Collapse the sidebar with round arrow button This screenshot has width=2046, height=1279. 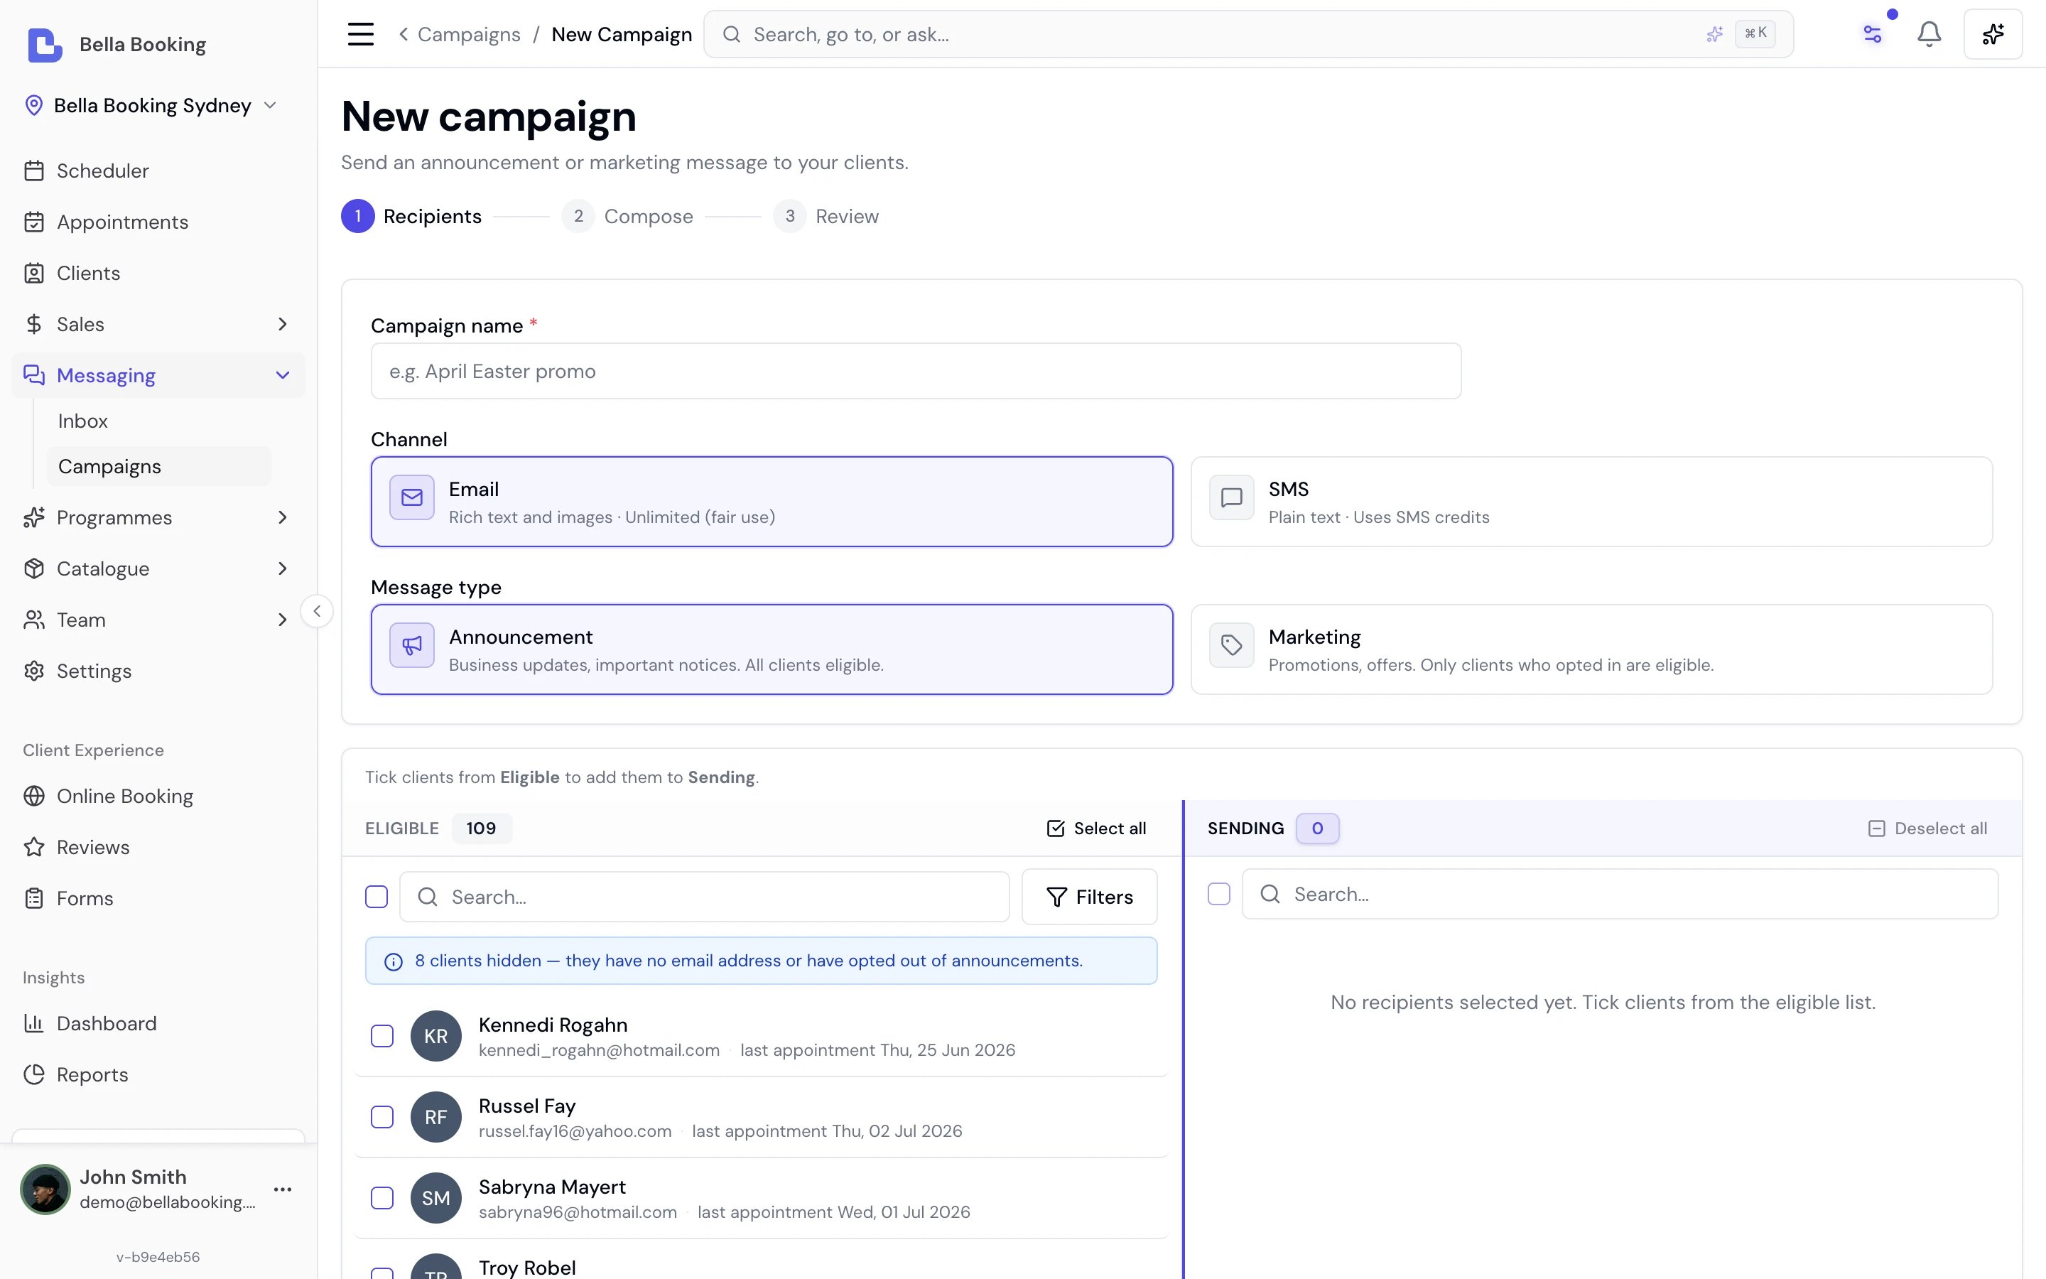click(316, 611)
